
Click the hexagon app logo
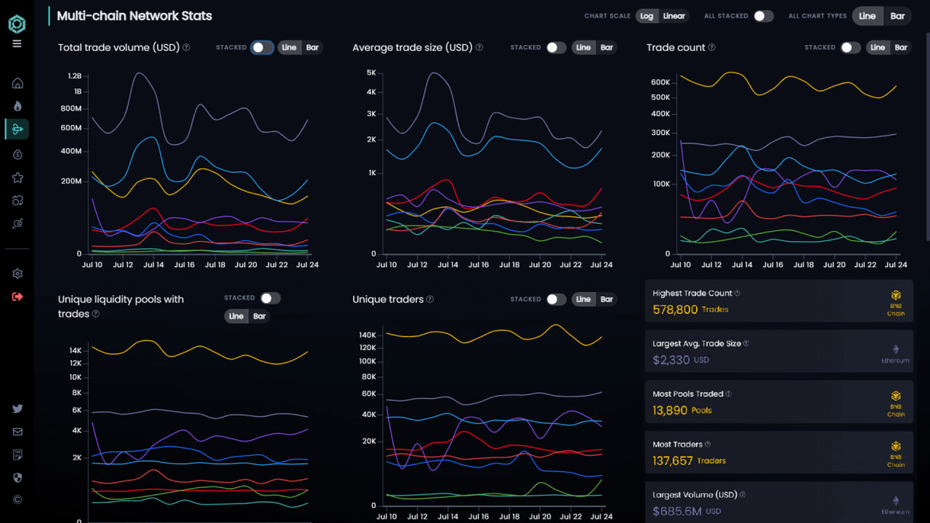click(17, 25)
